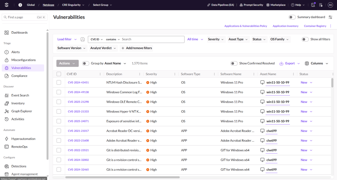Open dashboard settings sliders icon
Screen dimensions: 337x180
tap(330, 17)
